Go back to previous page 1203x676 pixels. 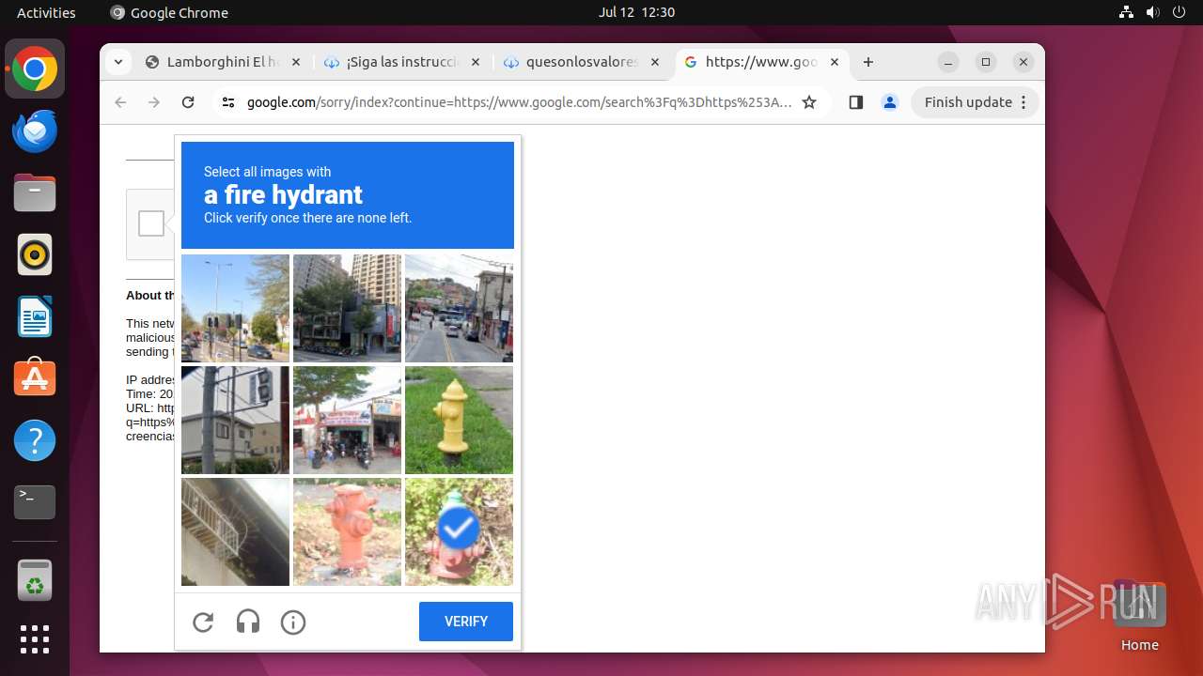click(120, 102)
